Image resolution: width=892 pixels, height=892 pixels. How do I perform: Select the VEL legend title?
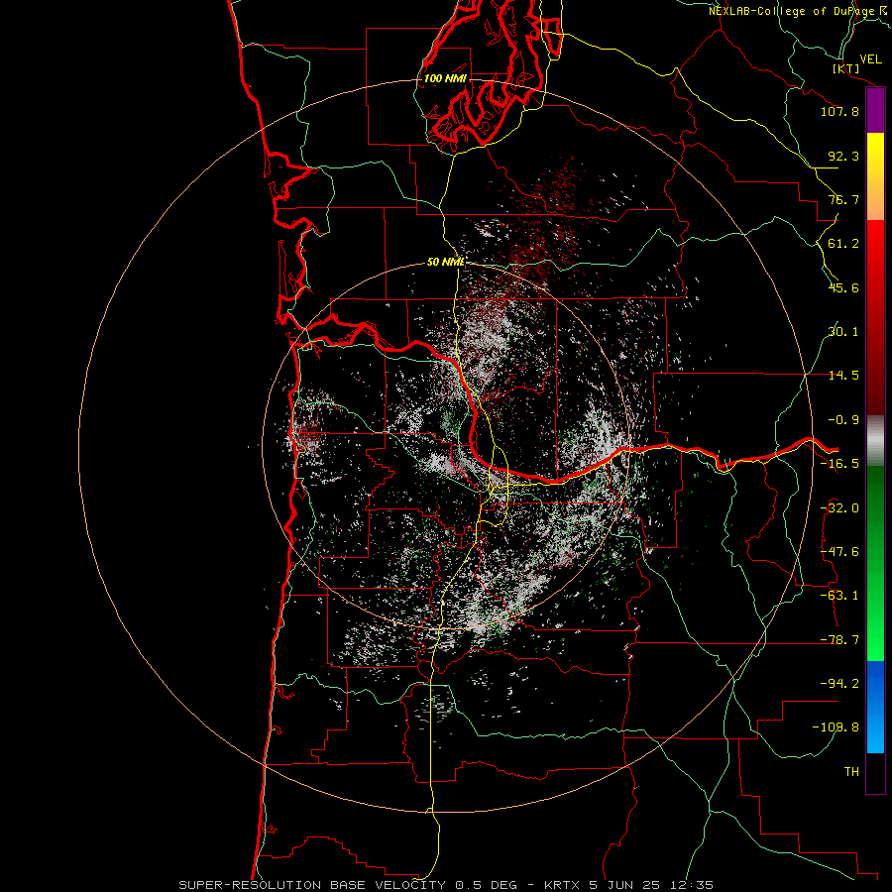(870, 59)
